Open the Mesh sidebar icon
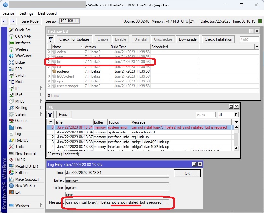Image resolution: width=264 pixels, height=213 pixels. [x=11, y=82]
